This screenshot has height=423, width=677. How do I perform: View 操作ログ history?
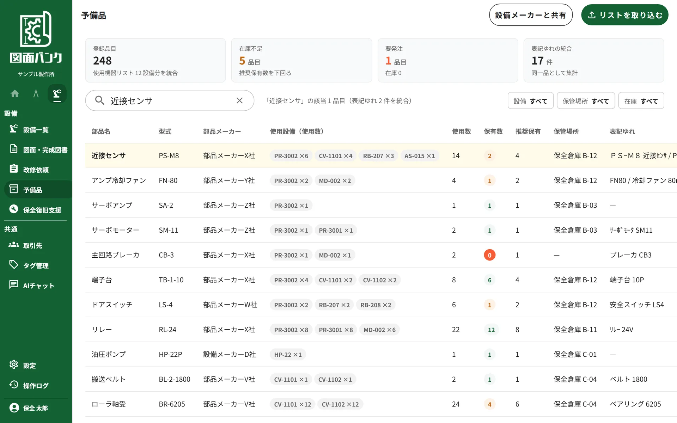coord(36,386)
